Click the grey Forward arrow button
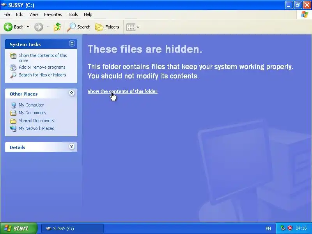The width and height of the screenshot is (312, 234). [x=39, y=27]
